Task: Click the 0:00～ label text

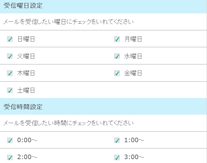Action: (x=27, y=140)
